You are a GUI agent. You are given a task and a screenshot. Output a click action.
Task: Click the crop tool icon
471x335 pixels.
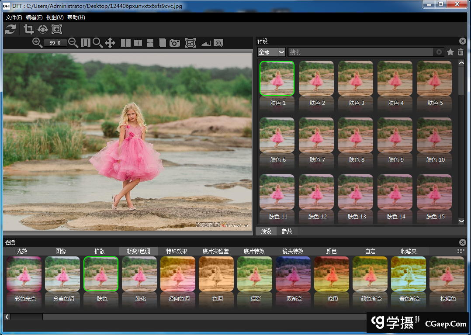[29, 29]
